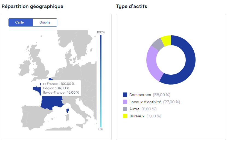Click the 0%–100% color scale bar

[101, 81]
